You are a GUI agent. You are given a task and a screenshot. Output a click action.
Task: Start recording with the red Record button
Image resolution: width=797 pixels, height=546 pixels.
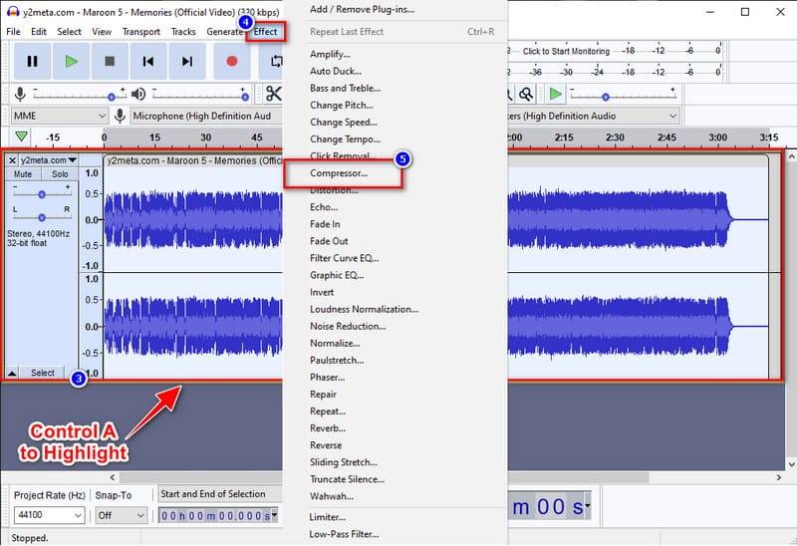pyautogui.click(x=232, y=61)
